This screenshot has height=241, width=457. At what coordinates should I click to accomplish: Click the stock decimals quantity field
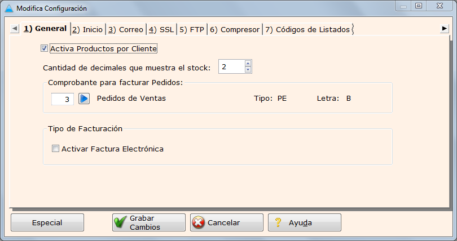tap(231, 67)
